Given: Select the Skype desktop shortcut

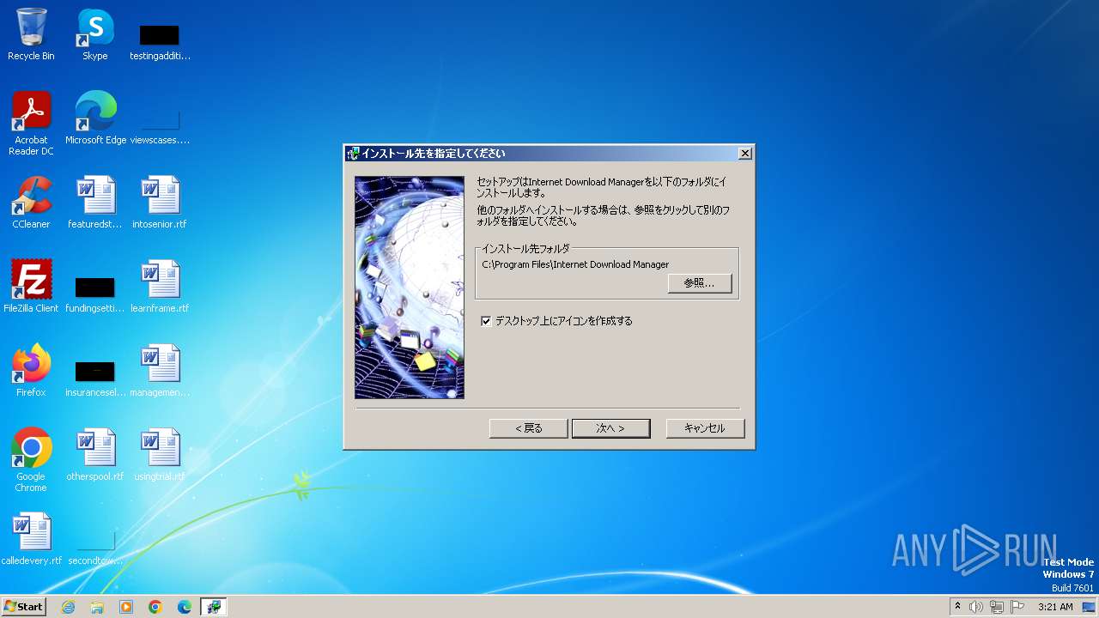Looking at the screenshot, I should (95, 34).
